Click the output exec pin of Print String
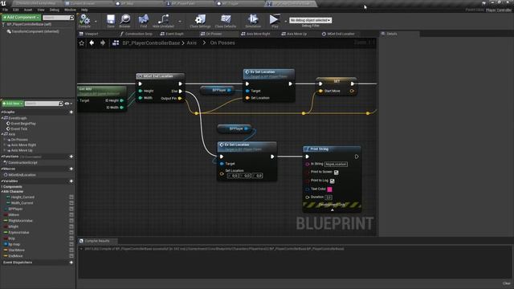Image resolution: width=514 pixels, height=289 pixels. [357, 157]
